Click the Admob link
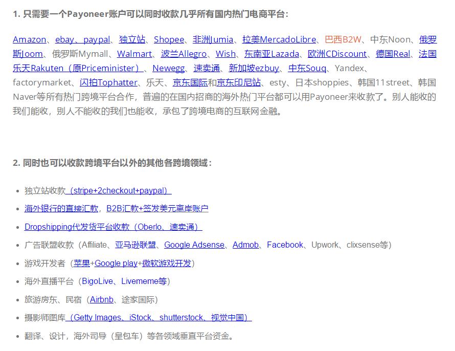Image resolution: width=455 pixels, height=351 pixels. pos(245,245)
